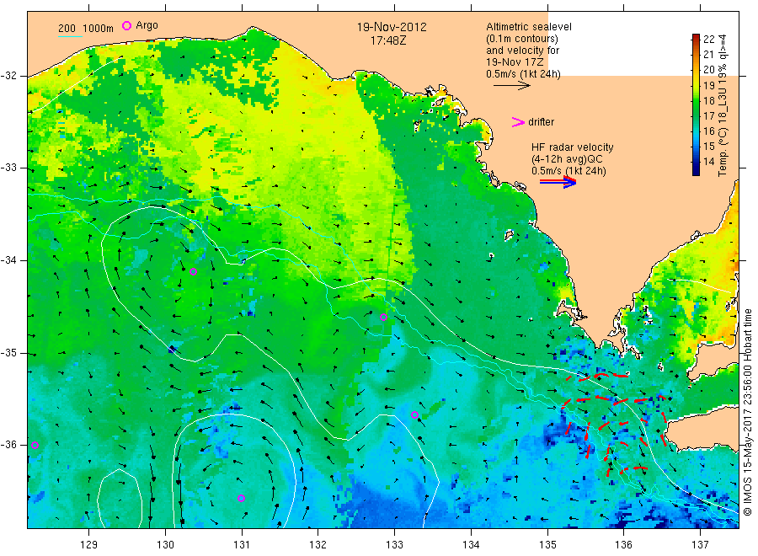Click the 'drifter' legend label
Screen dimensions: 758x556
pyautogui.click(x=541, y=122)
